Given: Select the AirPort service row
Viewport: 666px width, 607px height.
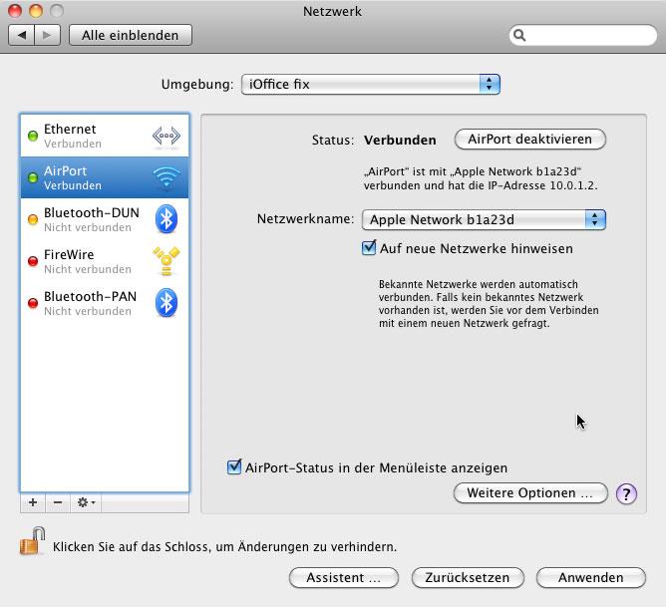Looking at the screenshot, I should 105,177.
